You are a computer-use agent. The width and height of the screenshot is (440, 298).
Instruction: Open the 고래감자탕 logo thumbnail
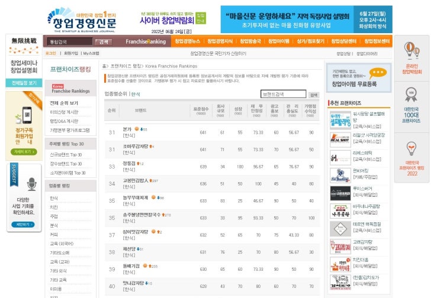[x=340, y=247]
